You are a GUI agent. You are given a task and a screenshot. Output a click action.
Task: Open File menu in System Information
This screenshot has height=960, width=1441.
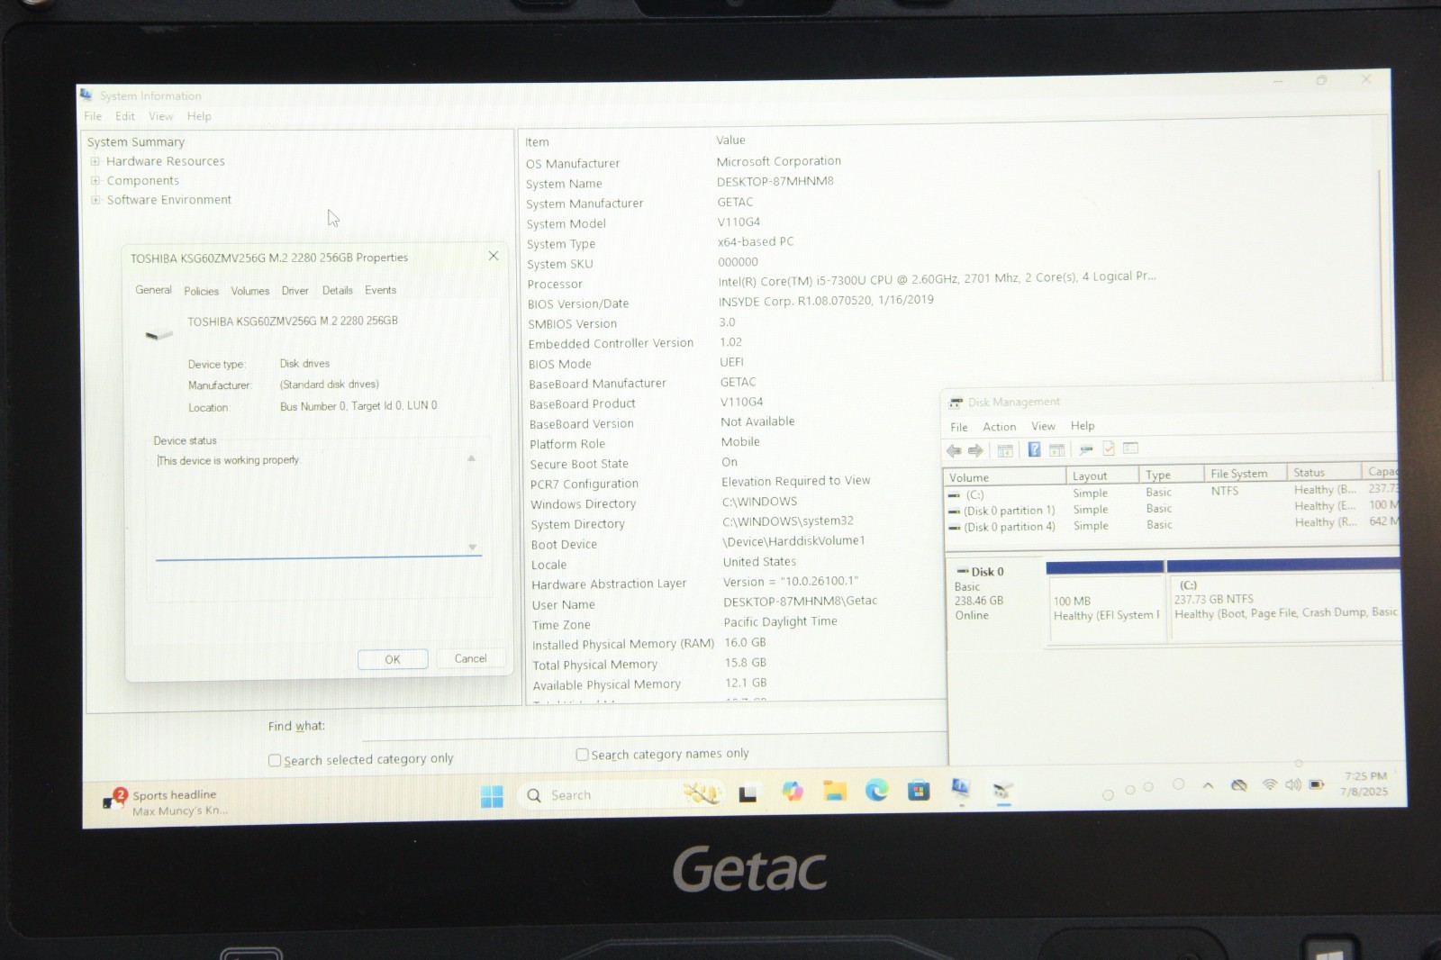pyautogui.click(x=93, y=116)
